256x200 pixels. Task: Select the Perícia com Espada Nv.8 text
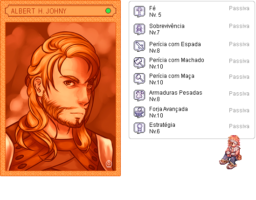click(175, 48)
